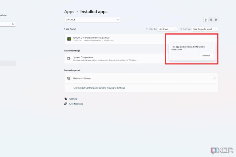Collapse the Help from the web section

tap(214, 78)
